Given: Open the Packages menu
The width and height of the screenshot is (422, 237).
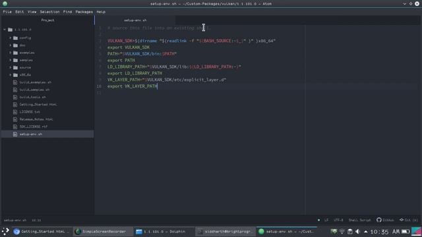Looking at the screenshot, I should pos(84,12).
